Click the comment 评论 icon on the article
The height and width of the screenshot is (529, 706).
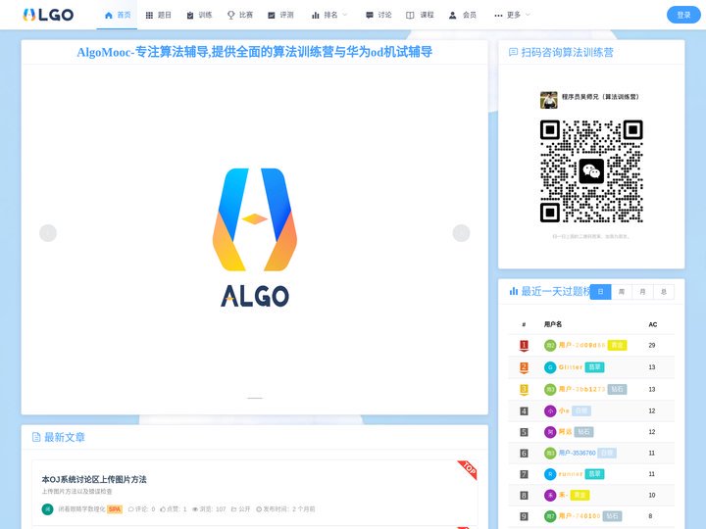point(131,509)
